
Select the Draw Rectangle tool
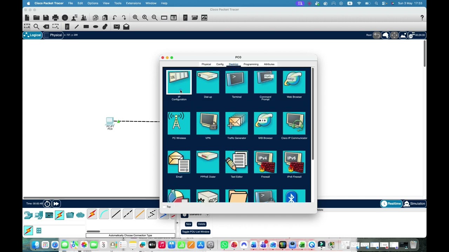click(86, 27)
